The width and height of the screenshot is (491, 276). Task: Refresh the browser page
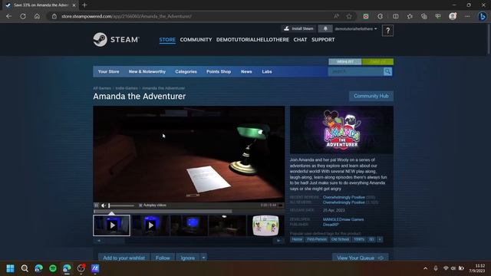pyautogui.click(x=23, y=16)
